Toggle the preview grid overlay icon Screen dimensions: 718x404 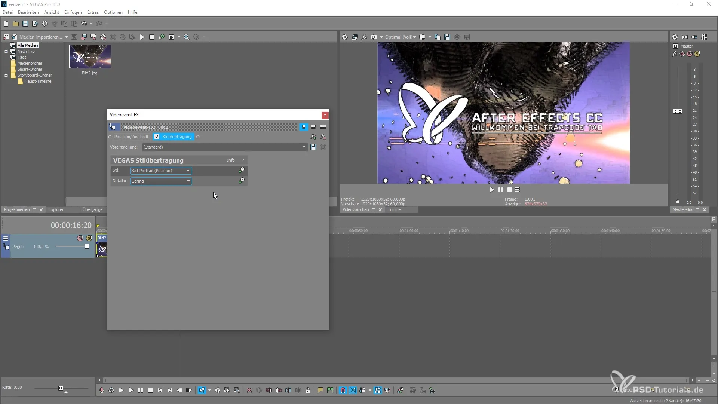click(x=422, y=37)
